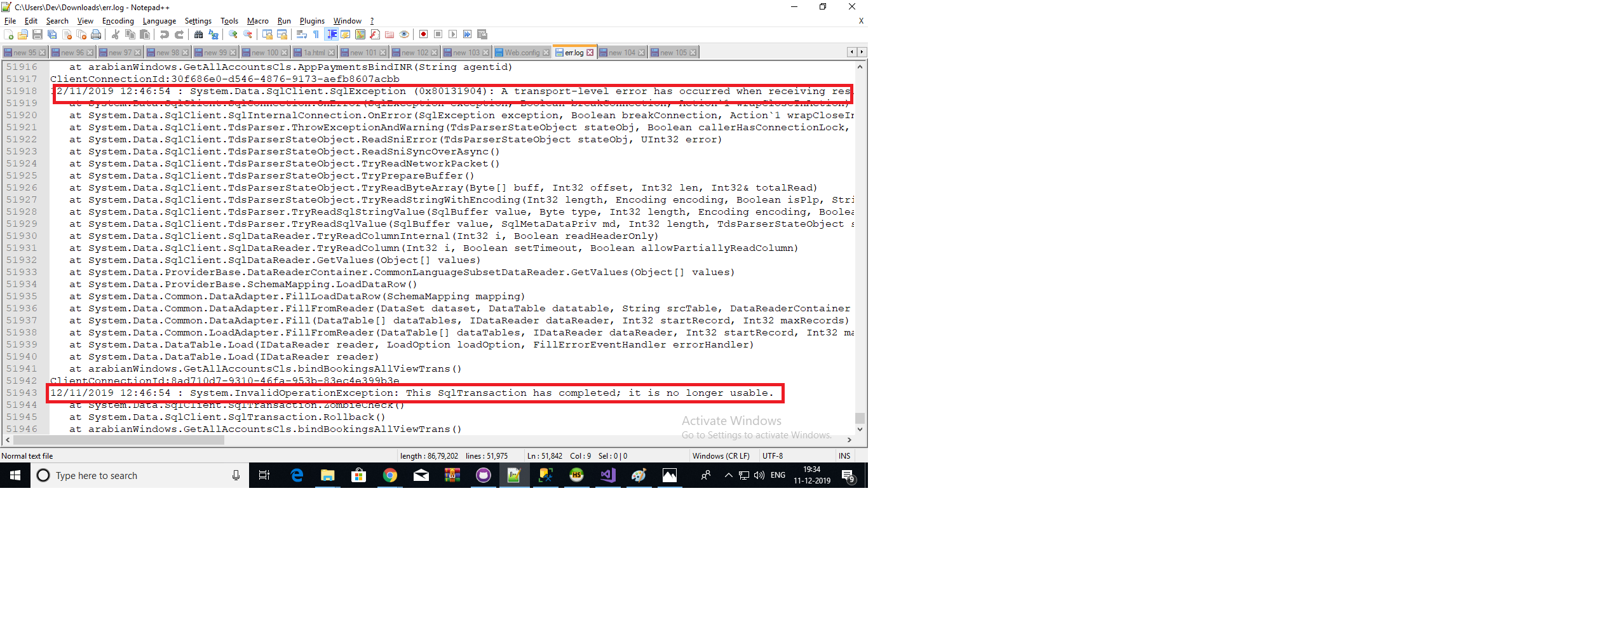Close the err.log tab

click(x=590, y=53)
